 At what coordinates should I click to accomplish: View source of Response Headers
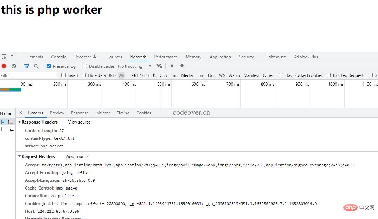point(79,122)
